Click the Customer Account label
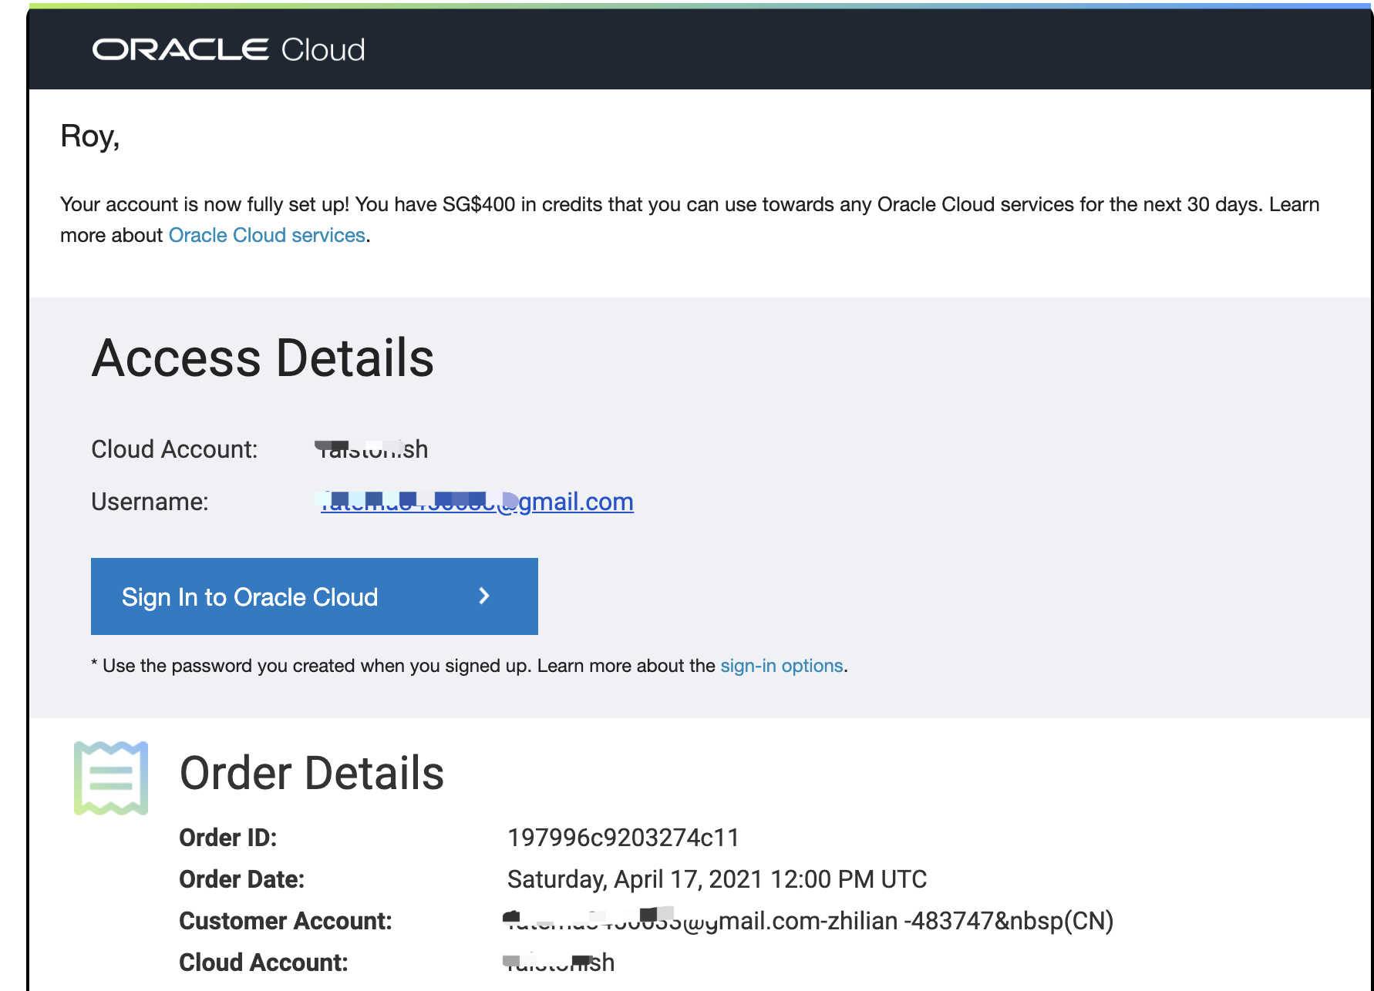This screenshot has height=991, width=1374. pyautogui.click(x=285, y=921)
